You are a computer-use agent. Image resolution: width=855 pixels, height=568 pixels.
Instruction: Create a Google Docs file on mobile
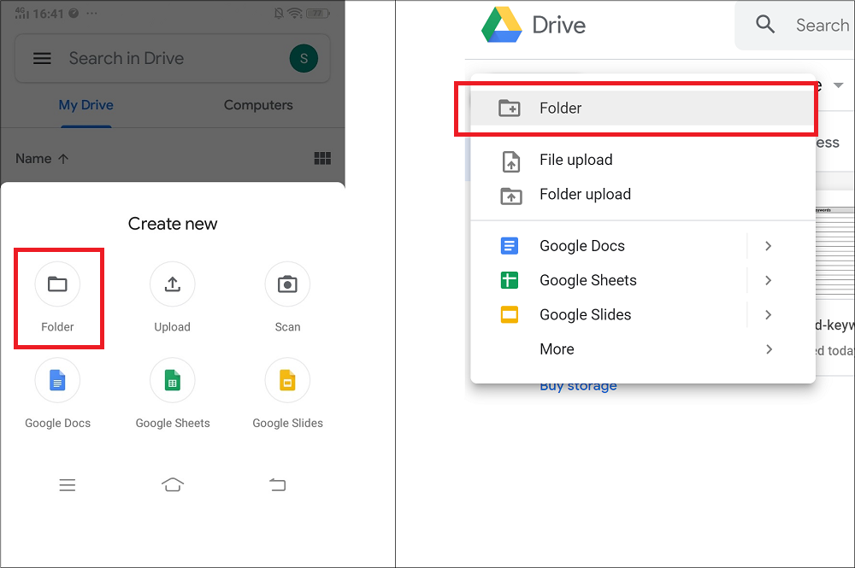[57, 394]
